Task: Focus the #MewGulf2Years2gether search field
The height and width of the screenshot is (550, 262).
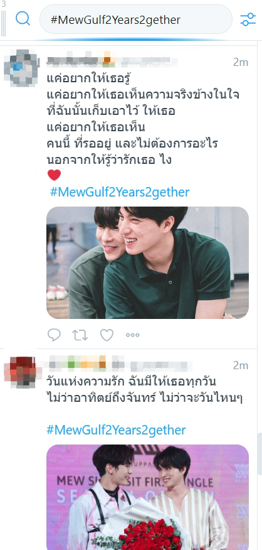Action: pos(136,19)
